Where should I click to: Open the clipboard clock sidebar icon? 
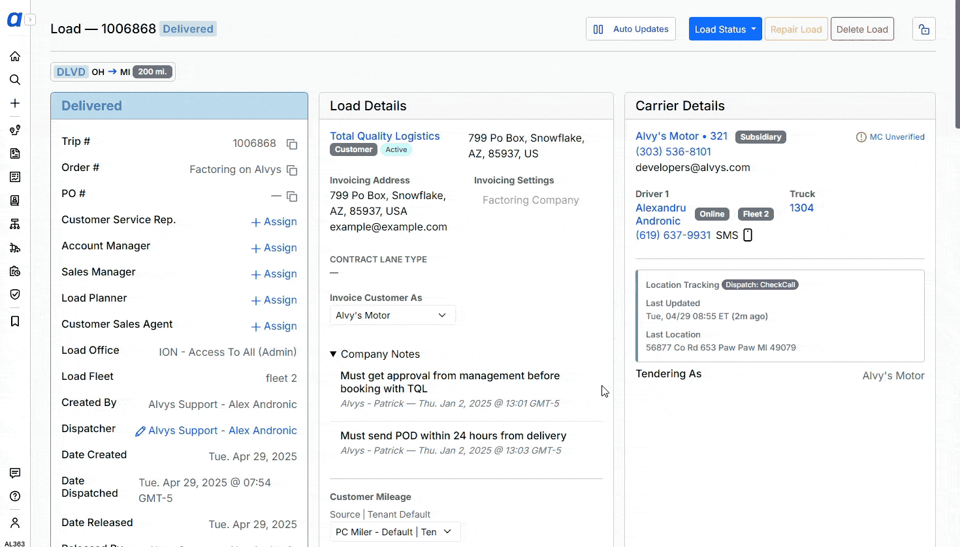tap(15, 271)
